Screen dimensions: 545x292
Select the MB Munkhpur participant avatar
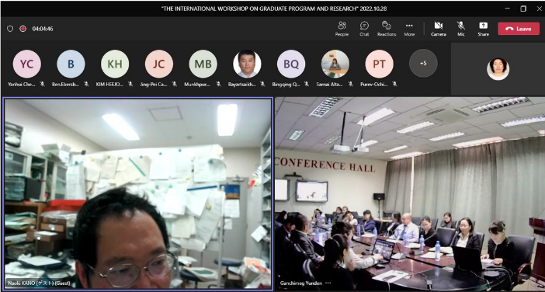pos(203,64)
